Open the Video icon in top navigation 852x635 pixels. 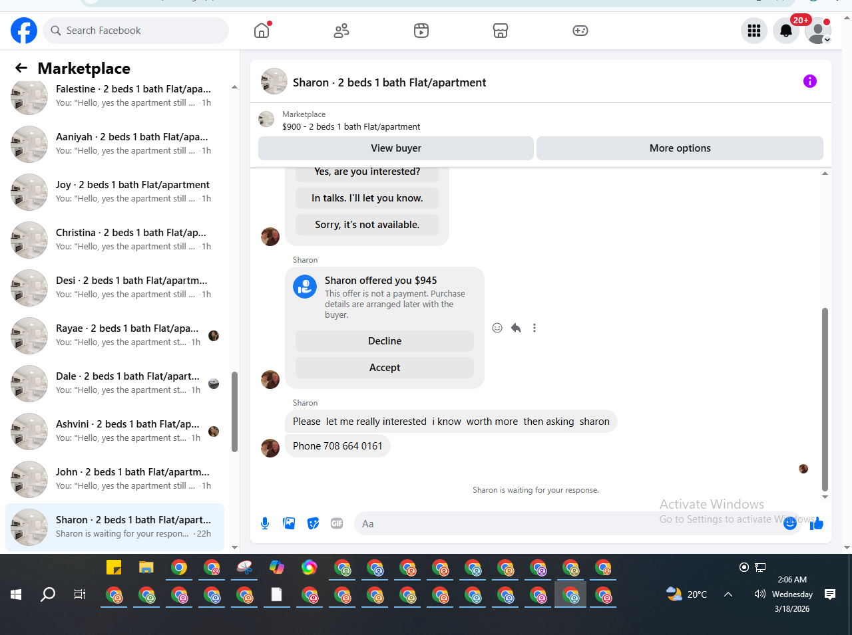click(x=421, y=31)
